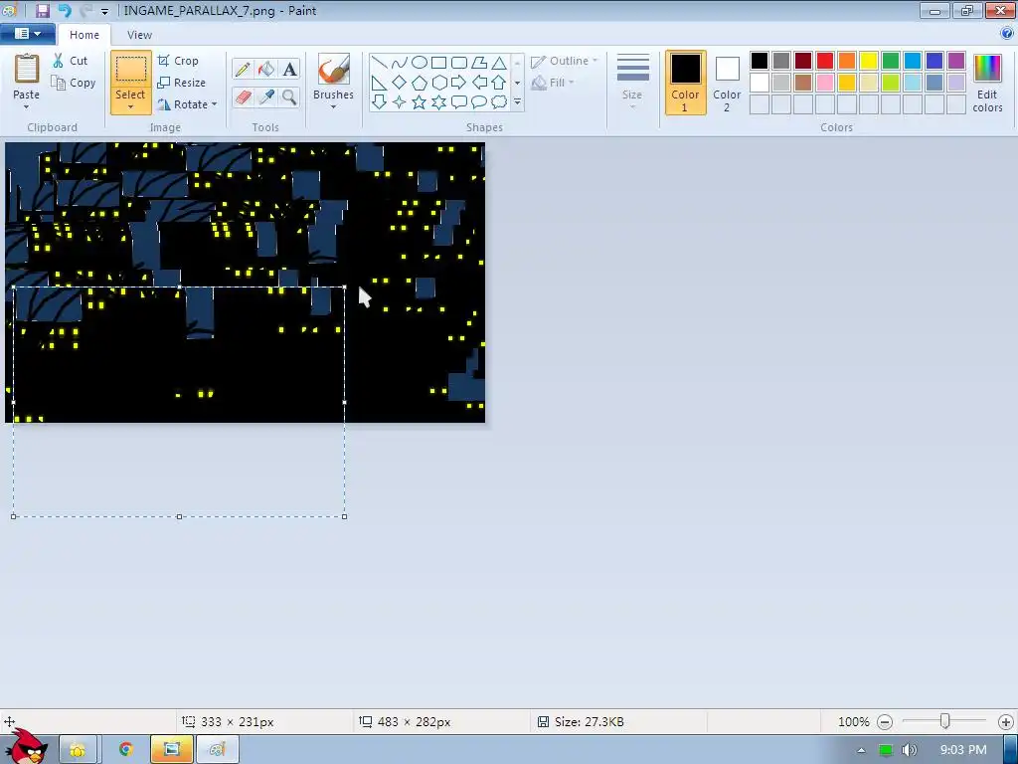This screenshot has width=1018, height=764.
Task: Open Chrome from the taskbar
Action: tap(126, 750)
